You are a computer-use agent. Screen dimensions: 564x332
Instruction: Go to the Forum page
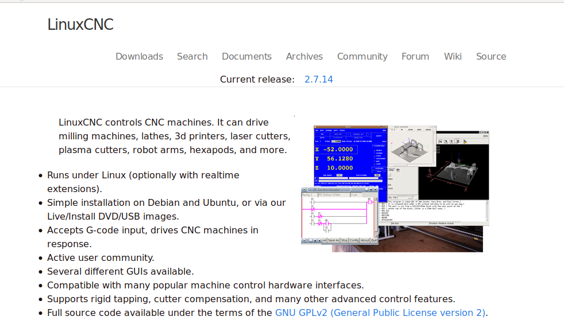click(415, 56)
